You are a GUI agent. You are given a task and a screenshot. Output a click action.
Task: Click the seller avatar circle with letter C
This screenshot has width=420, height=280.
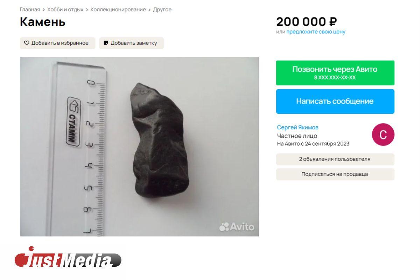pyautogui.click(x=383, y=134)
